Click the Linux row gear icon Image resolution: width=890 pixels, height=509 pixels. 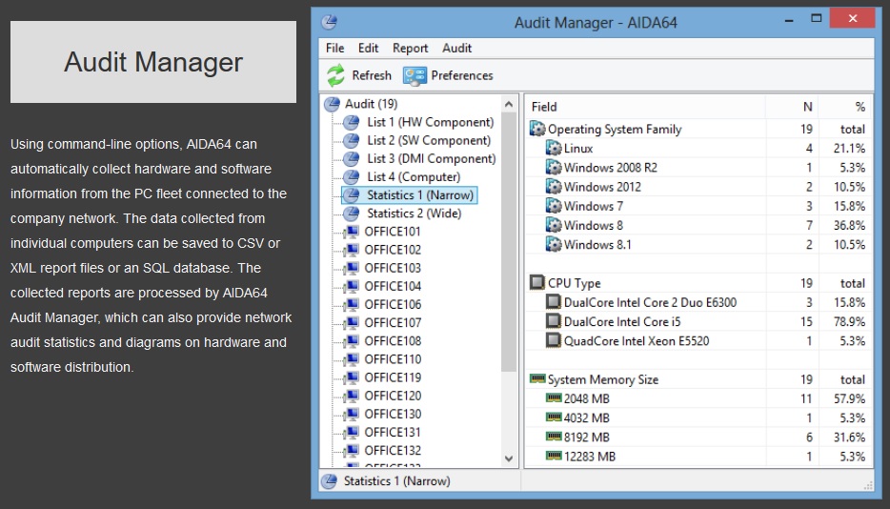pos(554,149)
